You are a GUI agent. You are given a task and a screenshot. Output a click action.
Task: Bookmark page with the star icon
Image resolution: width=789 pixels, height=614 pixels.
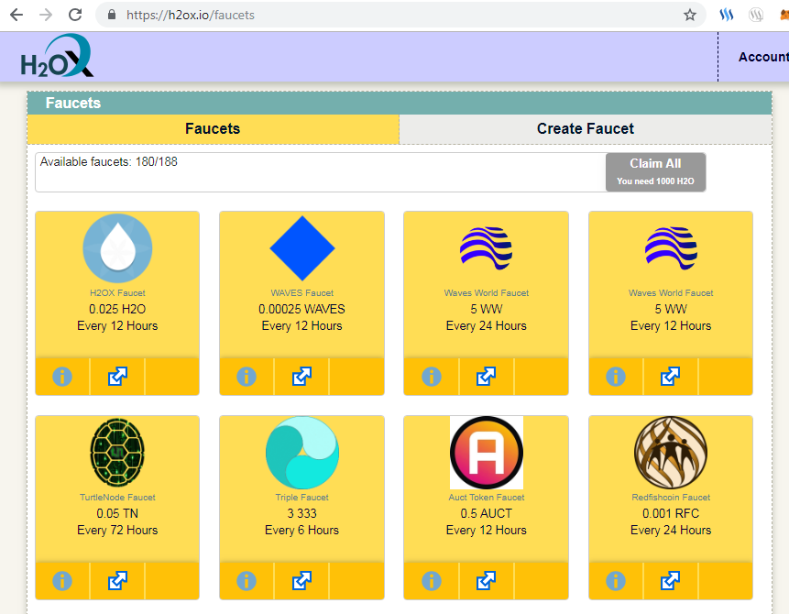[690, 15]
